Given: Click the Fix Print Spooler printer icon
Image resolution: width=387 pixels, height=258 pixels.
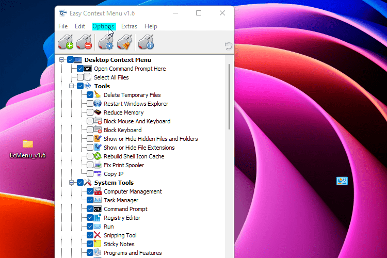Looking at the screenshot, I should coord(98,165).
